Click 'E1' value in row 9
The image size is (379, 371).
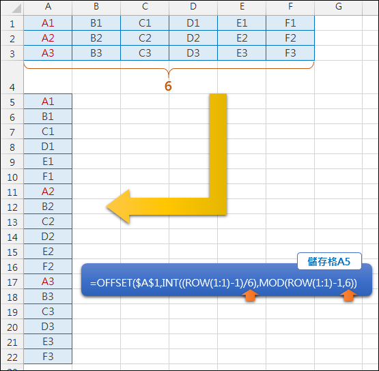point(48,161)
